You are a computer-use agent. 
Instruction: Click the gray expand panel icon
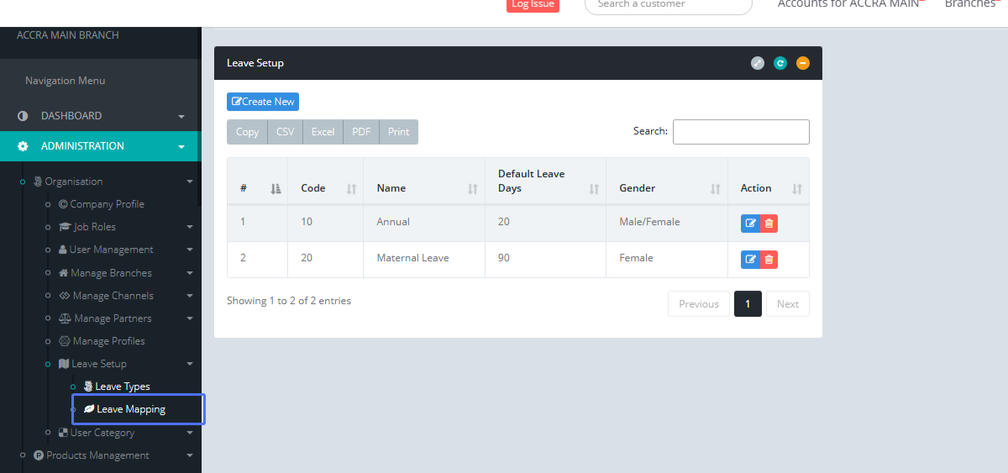(758, 63)
